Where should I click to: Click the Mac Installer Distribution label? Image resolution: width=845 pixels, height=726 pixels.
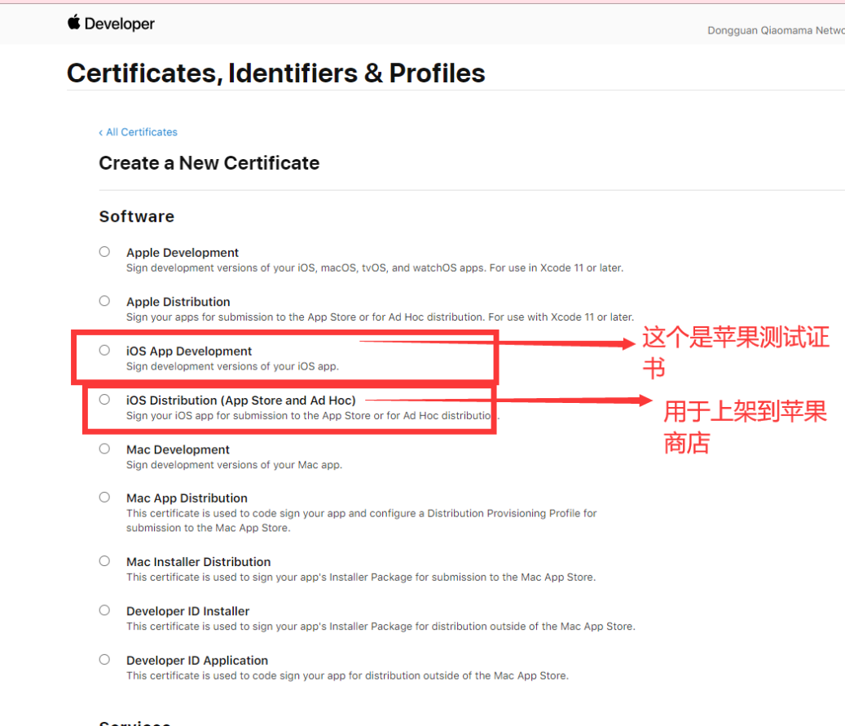198,562
